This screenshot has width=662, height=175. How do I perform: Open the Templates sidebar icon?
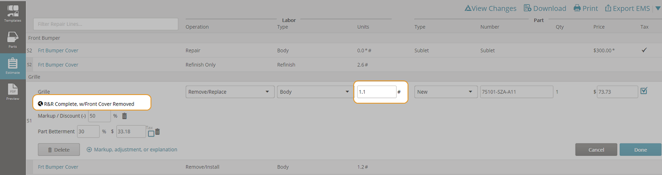13,13
